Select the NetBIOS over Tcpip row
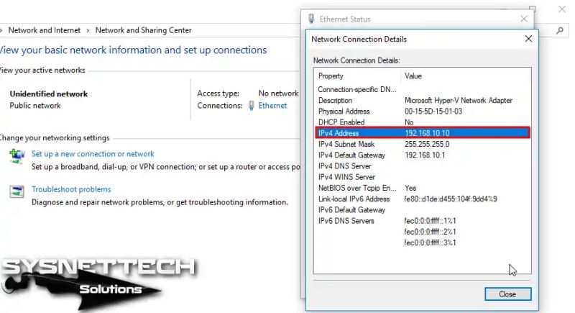The image size is (575, 313). pyautogui.click(x=423, y=188)
